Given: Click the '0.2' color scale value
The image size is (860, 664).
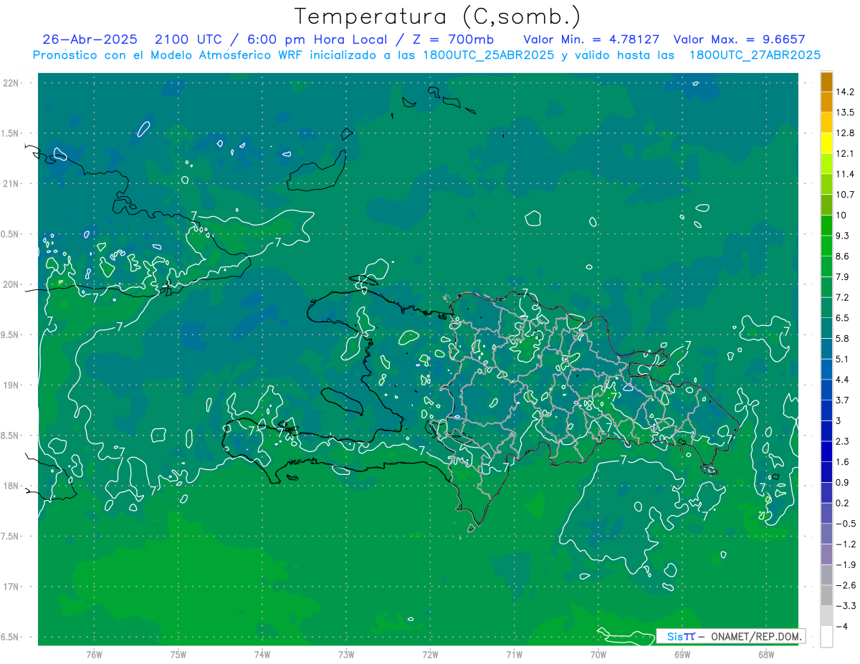Looking at the screenshot, I should (842, 503).
